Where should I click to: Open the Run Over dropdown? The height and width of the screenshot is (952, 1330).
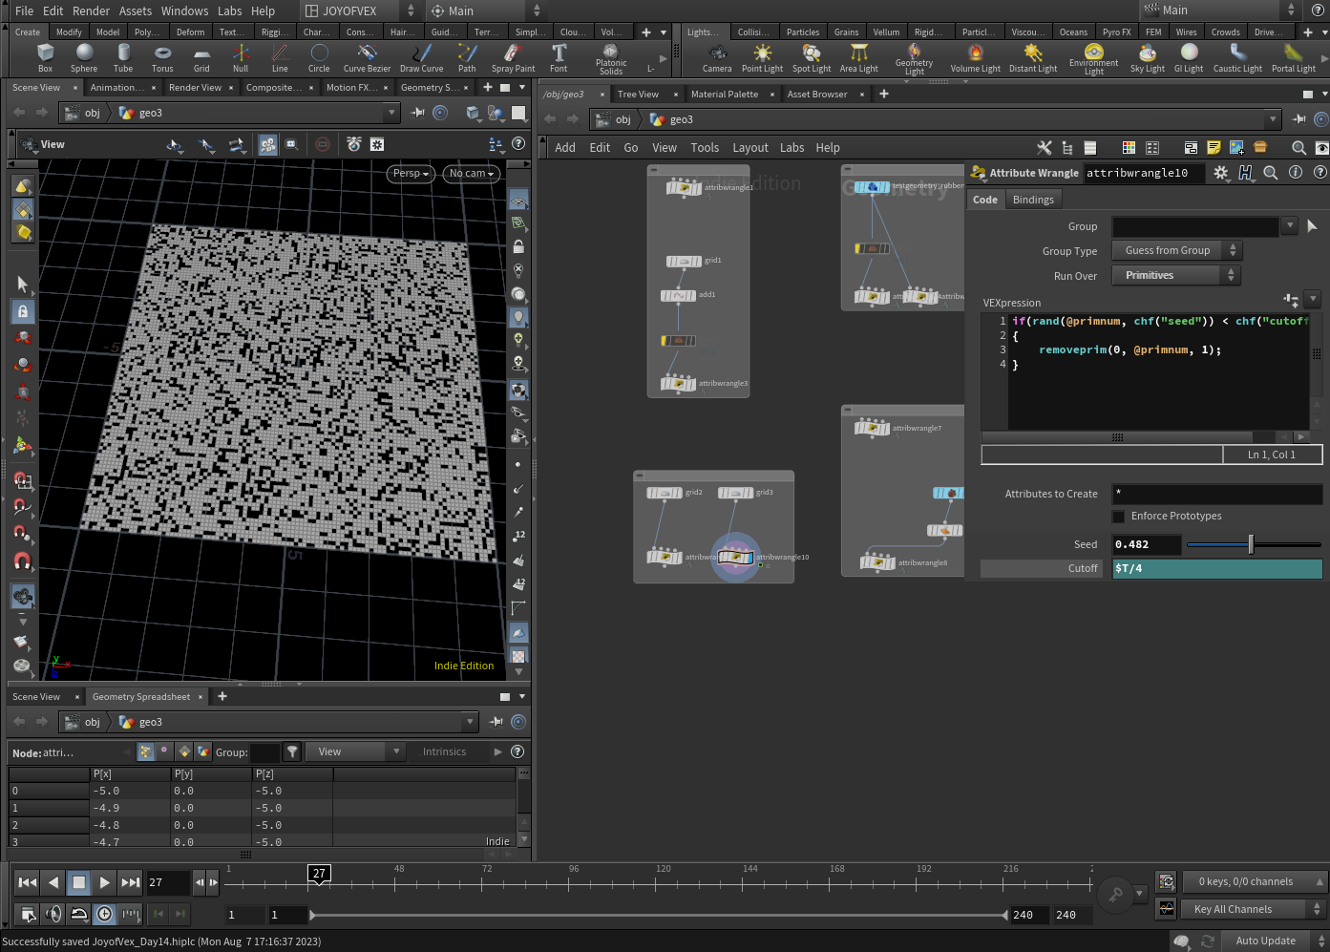tap(1175, 275)
